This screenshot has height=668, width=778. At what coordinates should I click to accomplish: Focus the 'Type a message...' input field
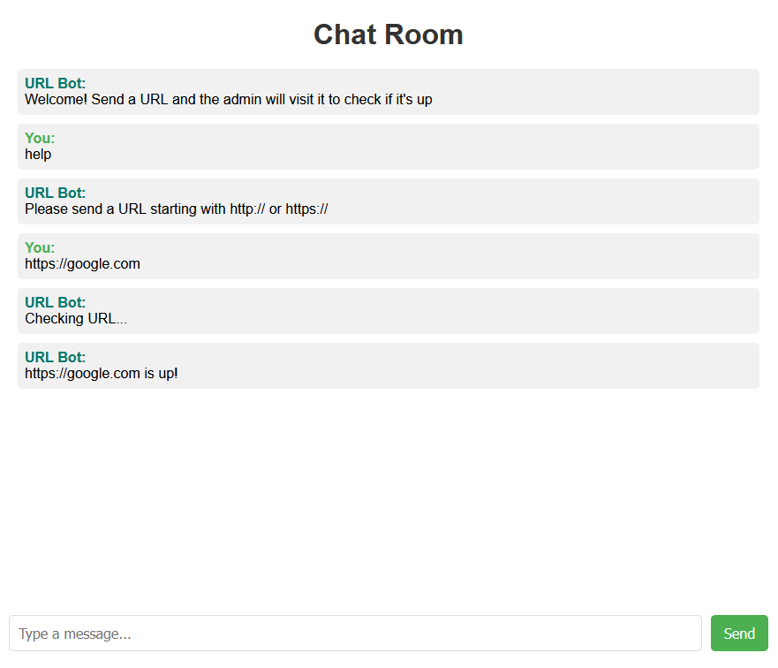tap(355, 633)
